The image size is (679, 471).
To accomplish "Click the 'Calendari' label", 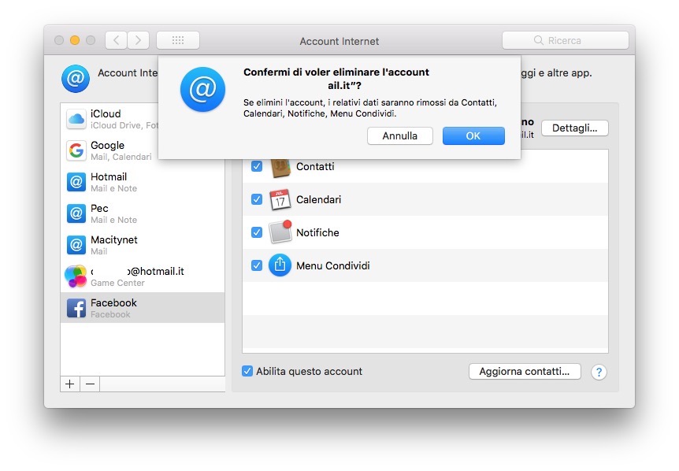I will click(319, 199).
